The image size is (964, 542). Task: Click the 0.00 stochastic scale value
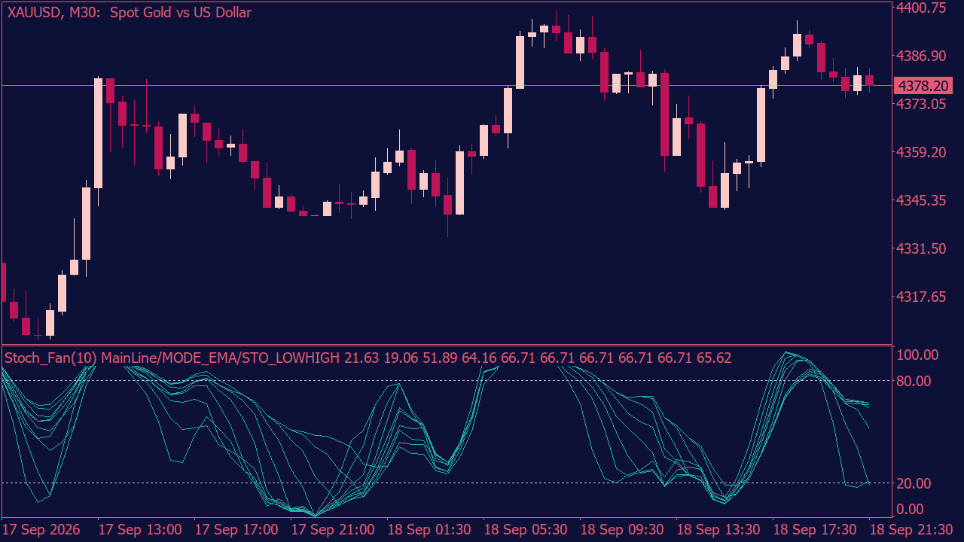pos(911,509)
